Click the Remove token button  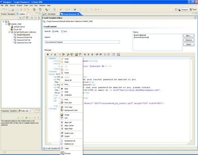pos(189,40)
